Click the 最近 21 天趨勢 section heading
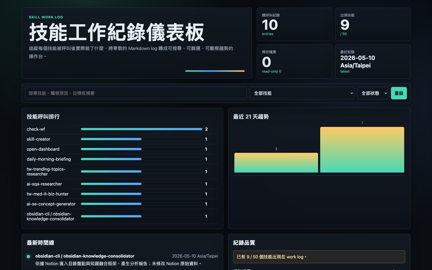The height and width of the screenshot is (270, 432). click(x=251, y=117)
